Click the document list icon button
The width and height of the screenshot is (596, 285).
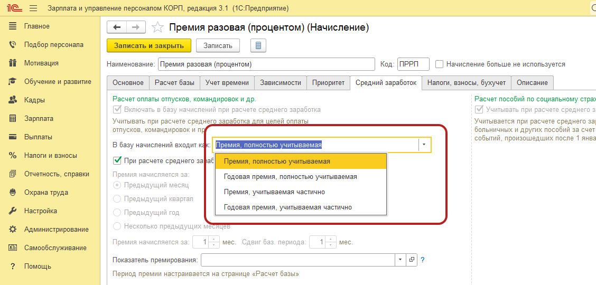coord(258,45)
